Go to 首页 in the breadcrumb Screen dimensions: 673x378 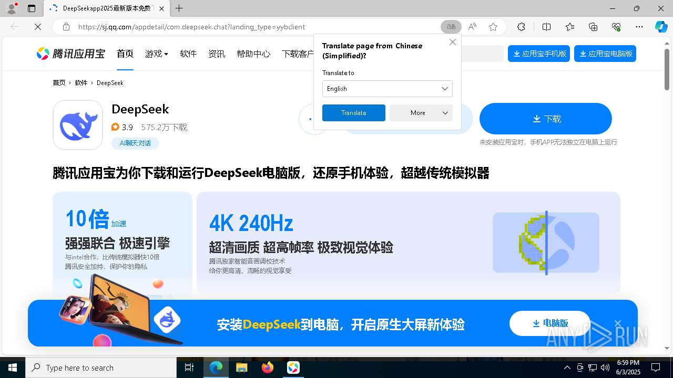tap(59, 83)
